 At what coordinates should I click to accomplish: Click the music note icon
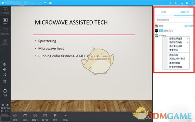pos(5,75)
